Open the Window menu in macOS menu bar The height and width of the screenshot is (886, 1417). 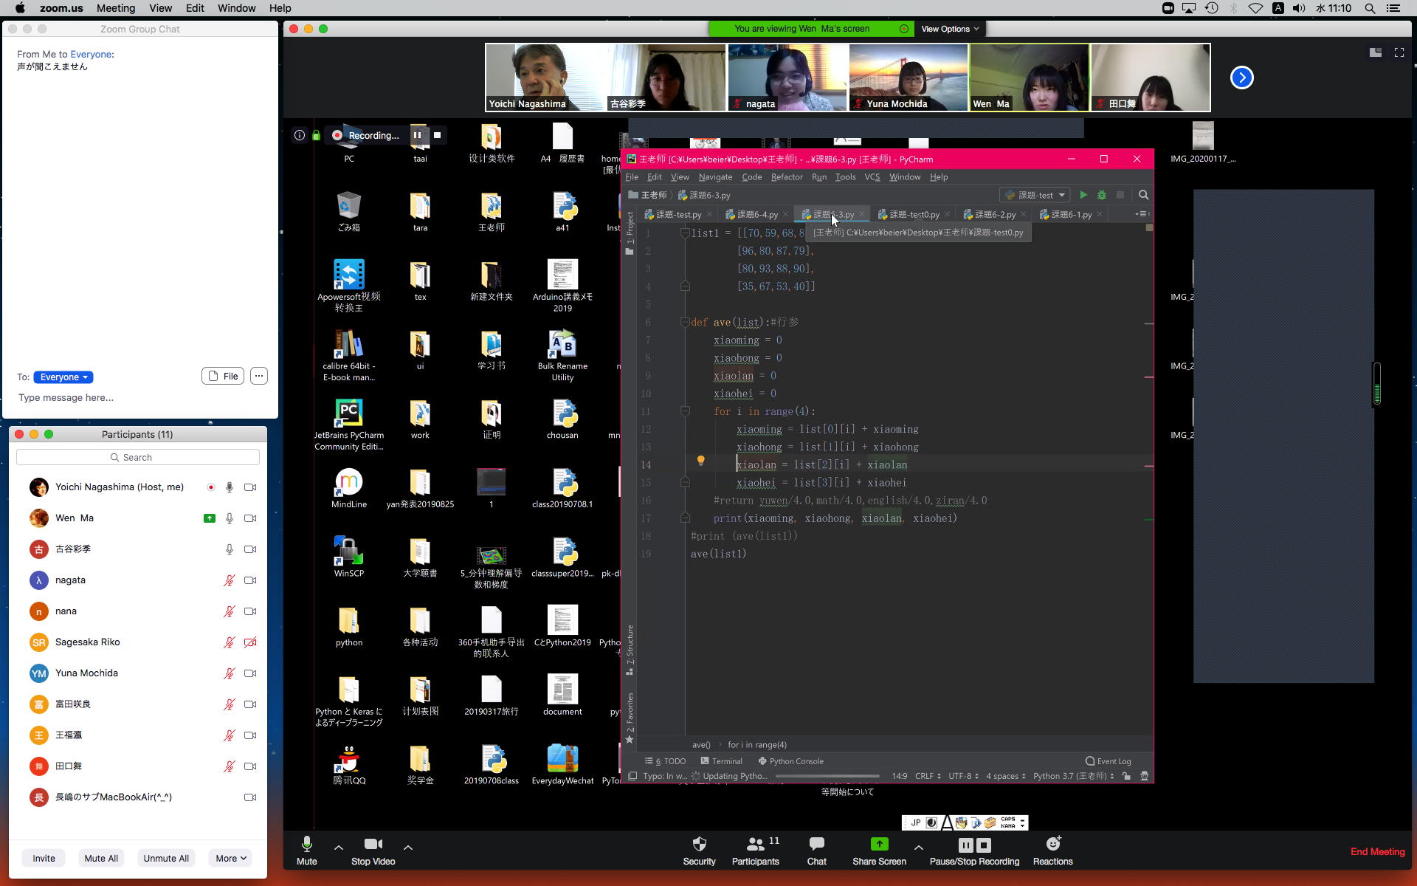(236, 8)
